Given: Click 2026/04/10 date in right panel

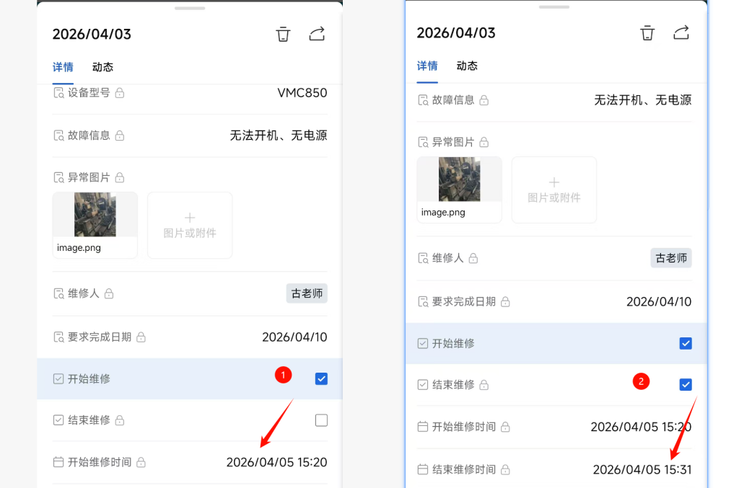Looking at the screenshot, I should point(659,301).
